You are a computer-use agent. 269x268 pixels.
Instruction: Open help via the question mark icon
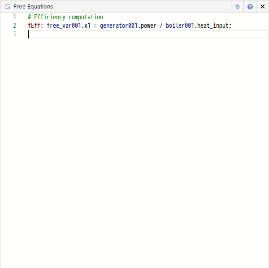250,7
